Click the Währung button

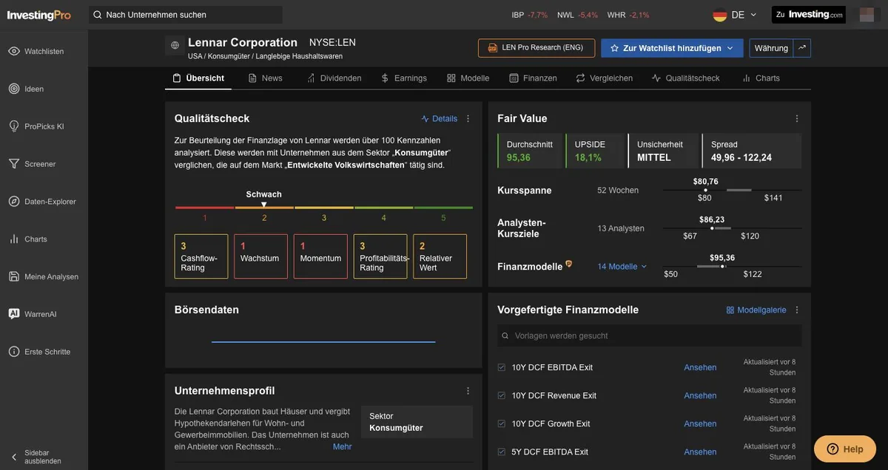click(x=771, y=48)
